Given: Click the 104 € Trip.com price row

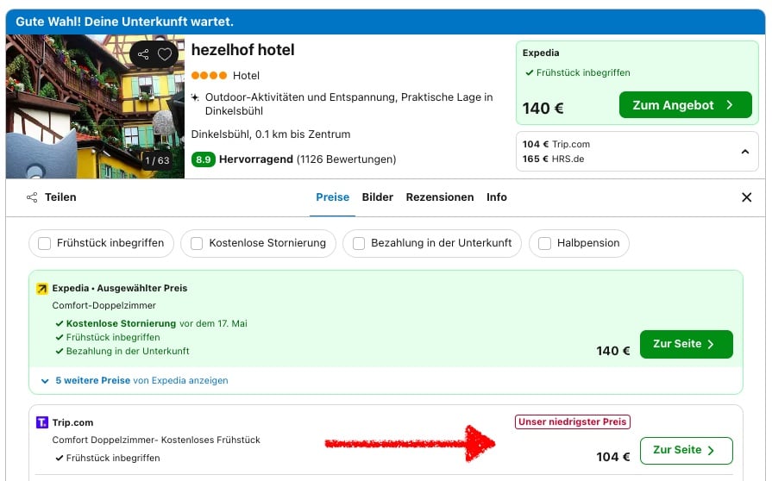Looking at the screenshot, I should (556, 144).
